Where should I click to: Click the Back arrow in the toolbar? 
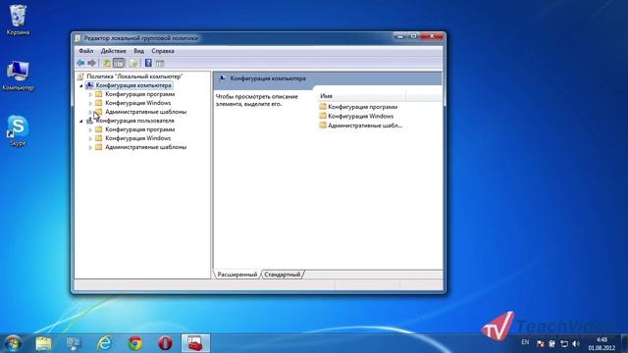80,63
